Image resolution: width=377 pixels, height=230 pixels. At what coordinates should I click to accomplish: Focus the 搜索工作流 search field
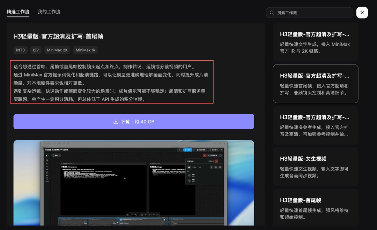click(309, 13)
